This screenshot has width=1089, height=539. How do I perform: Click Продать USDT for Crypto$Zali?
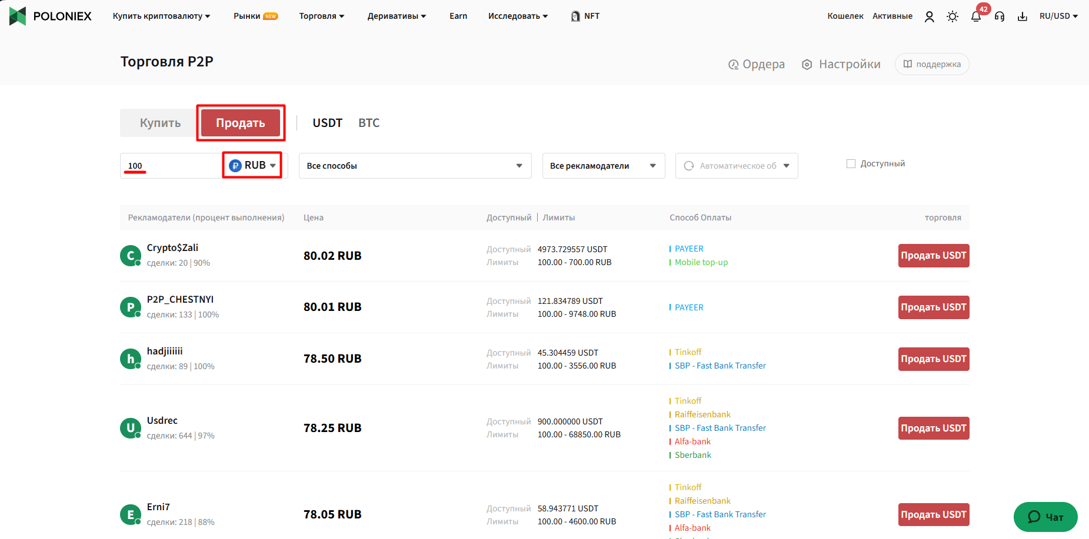tap(934, 256)
